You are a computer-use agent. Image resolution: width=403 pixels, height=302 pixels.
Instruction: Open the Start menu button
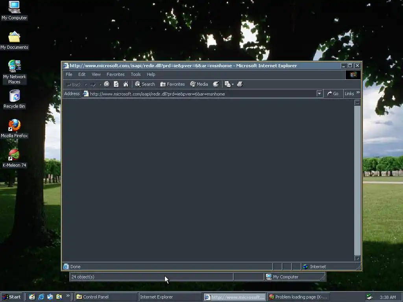tap(12, 297)
